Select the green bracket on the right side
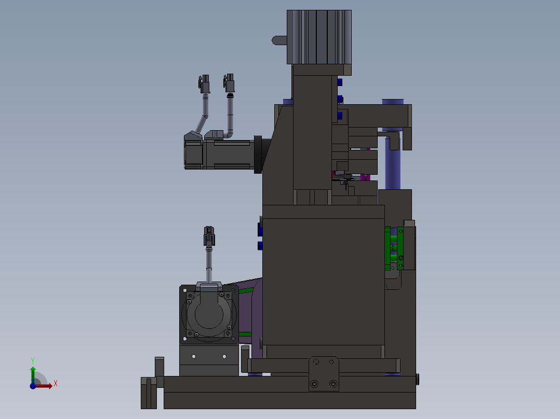 pyautogui.click(x=394, y=248)
